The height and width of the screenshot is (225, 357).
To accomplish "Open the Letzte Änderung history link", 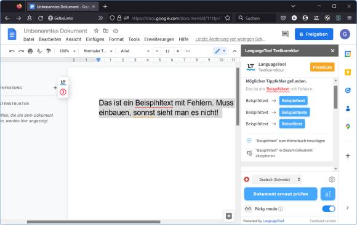I will coord(230,39).
